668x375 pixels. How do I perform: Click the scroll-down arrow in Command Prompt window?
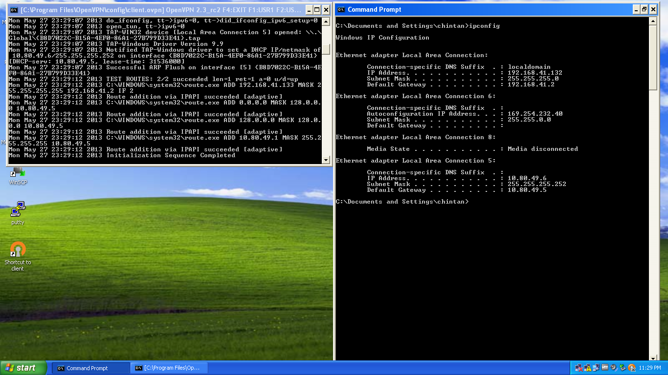[653, 358]
